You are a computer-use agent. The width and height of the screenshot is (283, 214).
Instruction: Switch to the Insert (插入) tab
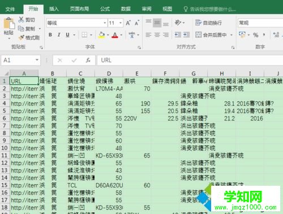click(54, 9)
